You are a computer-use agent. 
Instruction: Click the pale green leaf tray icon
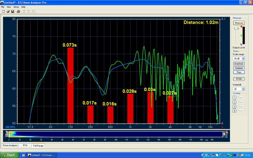tap(217, 155)
